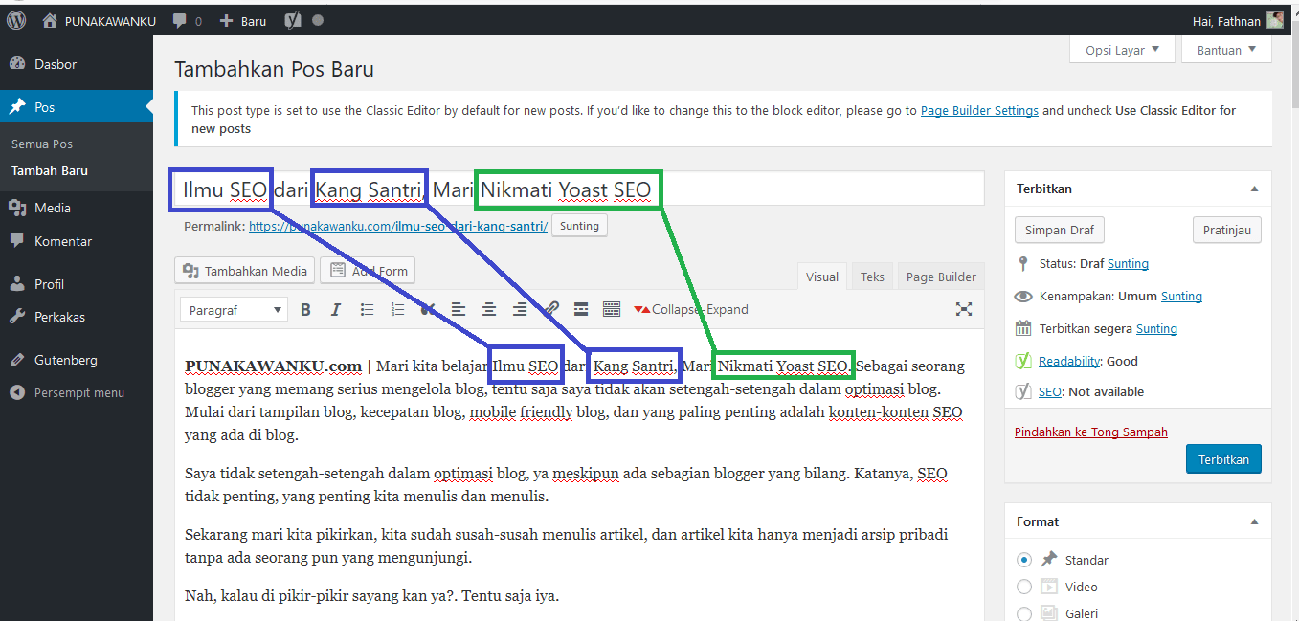Insert a bulleted list
The image size is (1299, 621).
pyautogui.click(x=367, y=309)
